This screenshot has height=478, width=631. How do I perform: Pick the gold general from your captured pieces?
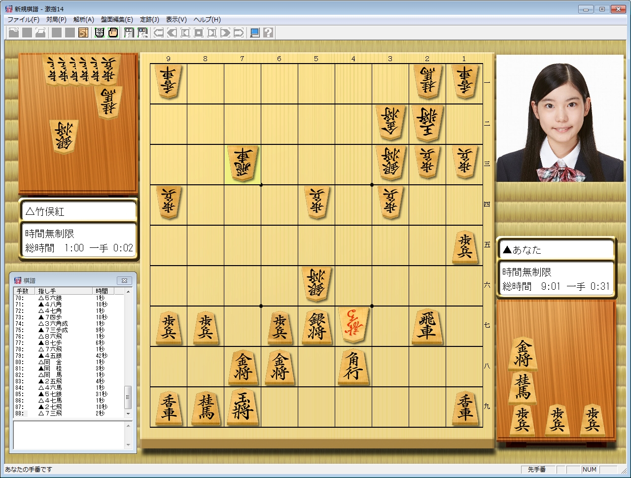point(523,354)
